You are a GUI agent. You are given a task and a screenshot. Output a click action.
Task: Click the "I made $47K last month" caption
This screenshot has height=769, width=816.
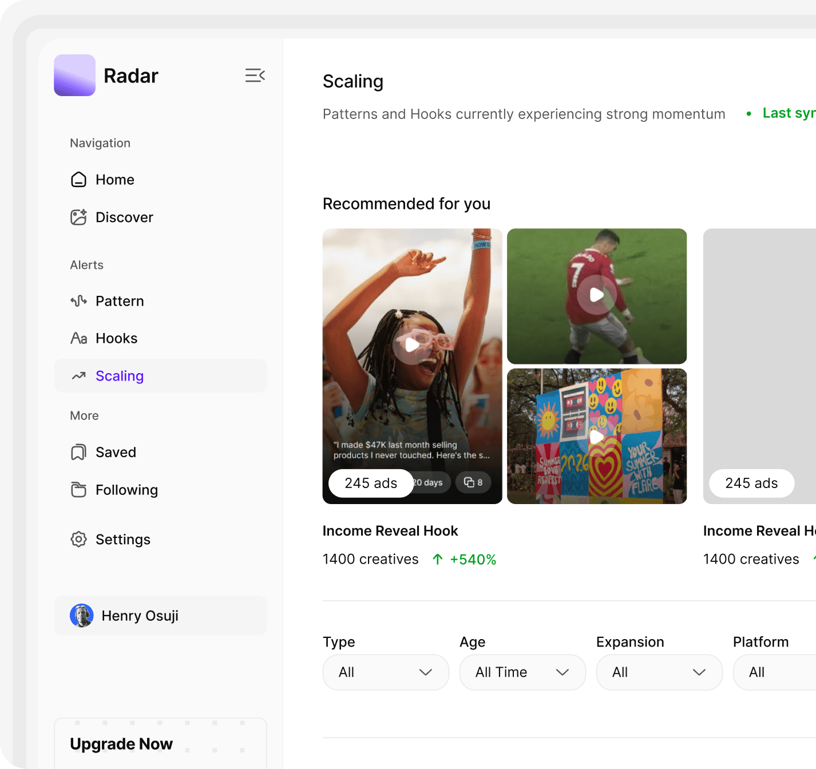click(411, 450)
